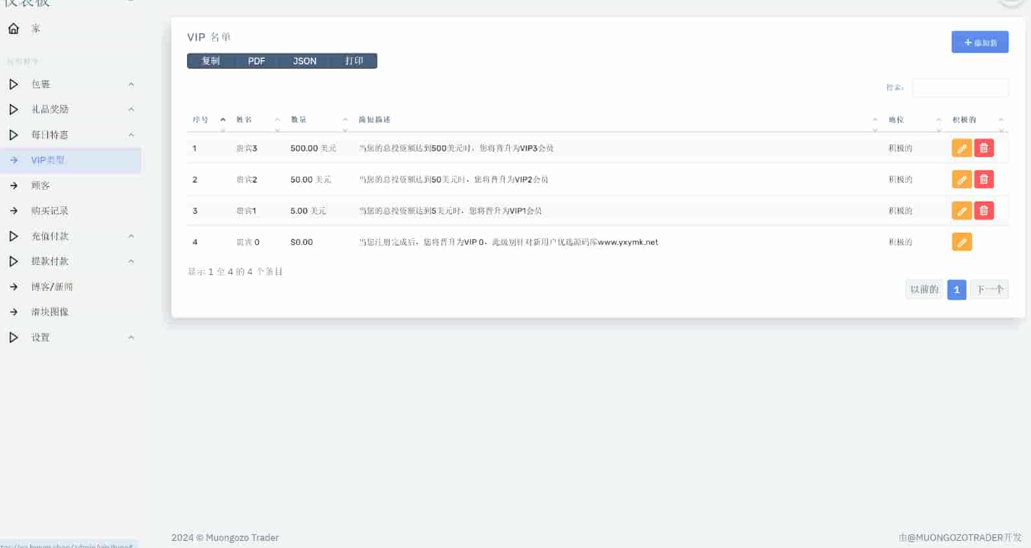Click the delete trash icon for 贵宾3
The width and height of the screenshot is (1031, 548).
(x=984, y=148)
